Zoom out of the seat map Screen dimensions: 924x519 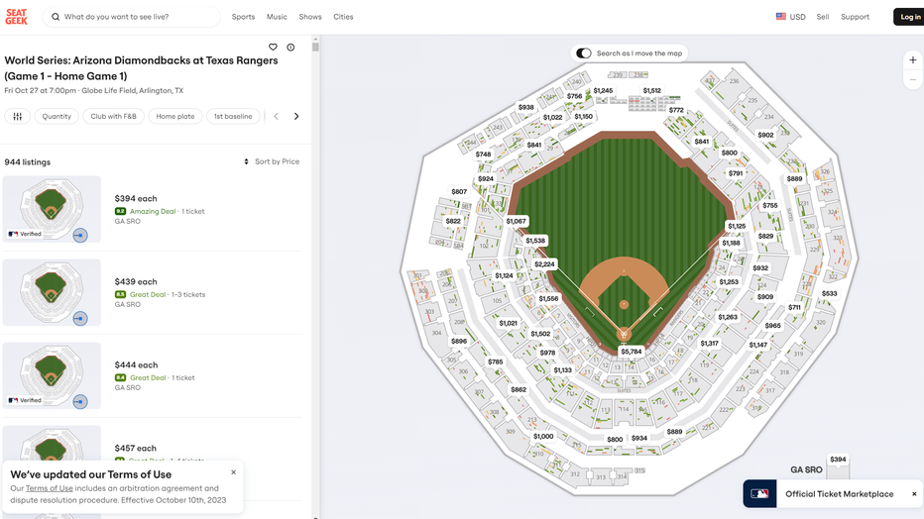pos(913,80)
